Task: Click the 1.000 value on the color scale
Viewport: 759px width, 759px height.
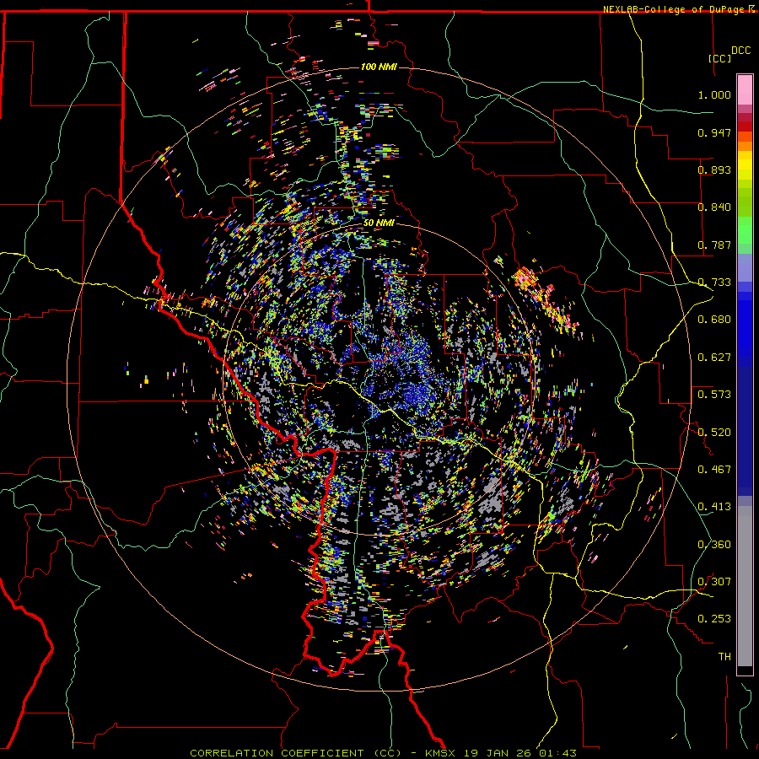Action: tap(714, 94)
